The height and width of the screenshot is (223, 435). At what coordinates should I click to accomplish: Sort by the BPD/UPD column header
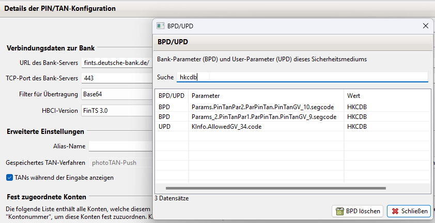pyautogui.click(x=172, y=96)
